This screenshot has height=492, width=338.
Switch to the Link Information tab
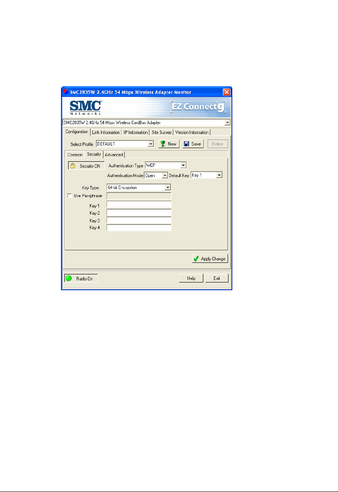(106, 132)
